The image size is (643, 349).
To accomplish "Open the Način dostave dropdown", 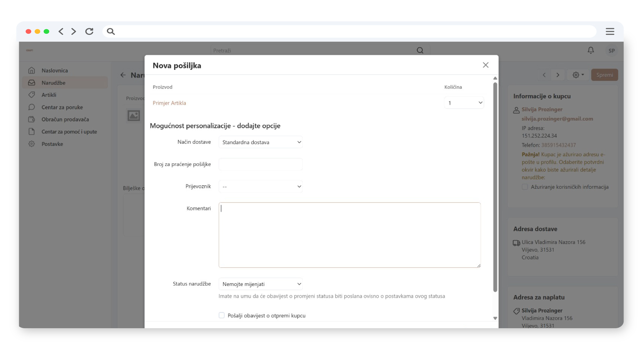I will click(x=260, y=142).
